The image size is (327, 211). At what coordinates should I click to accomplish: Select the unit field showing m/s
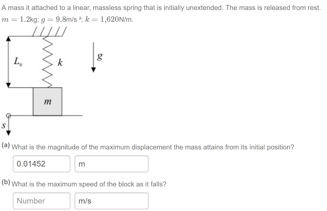[111, 201]
